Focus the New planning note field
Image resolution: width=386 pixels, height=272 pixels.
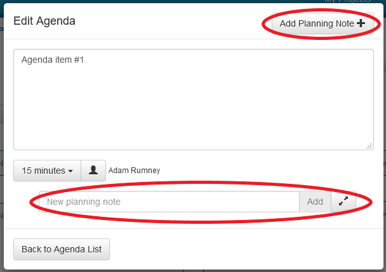[169, 202]
